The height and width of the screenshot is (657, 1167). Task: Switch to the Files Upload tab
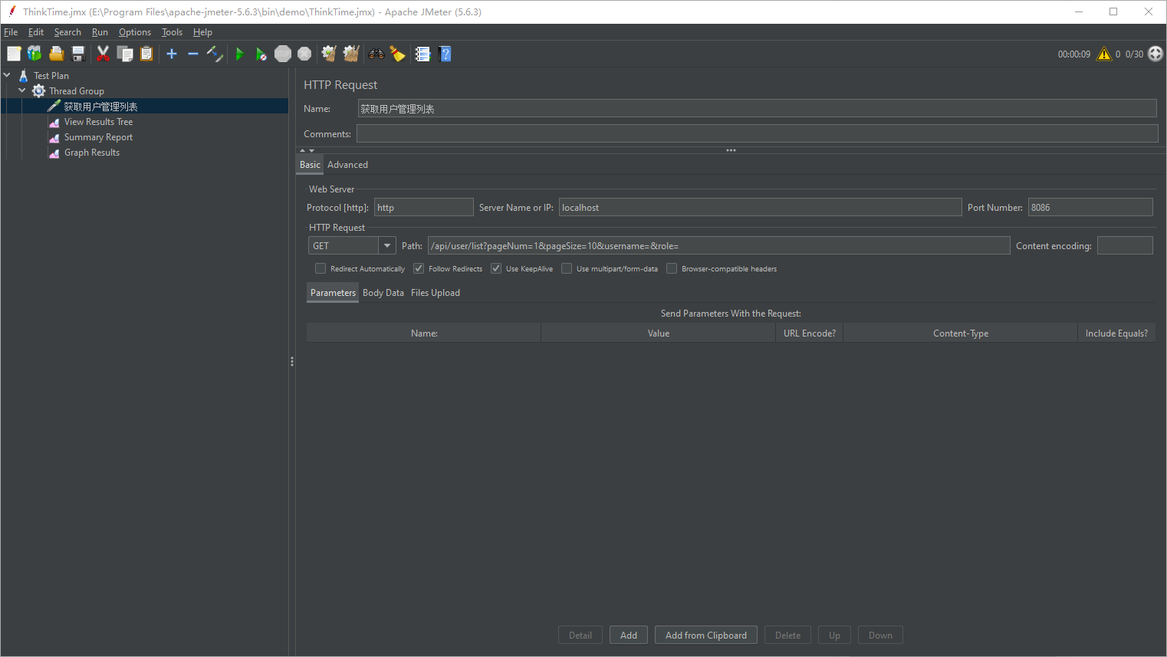click(436, 293)
